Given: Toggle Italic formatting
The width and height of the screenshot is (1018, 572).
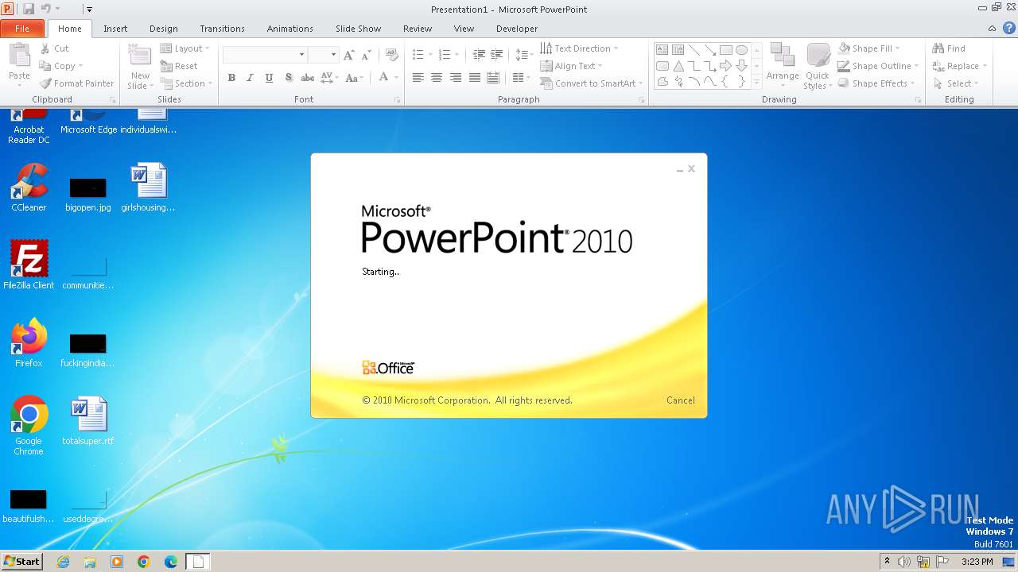Looking at the screenshot, I should [x=250, y=78].
